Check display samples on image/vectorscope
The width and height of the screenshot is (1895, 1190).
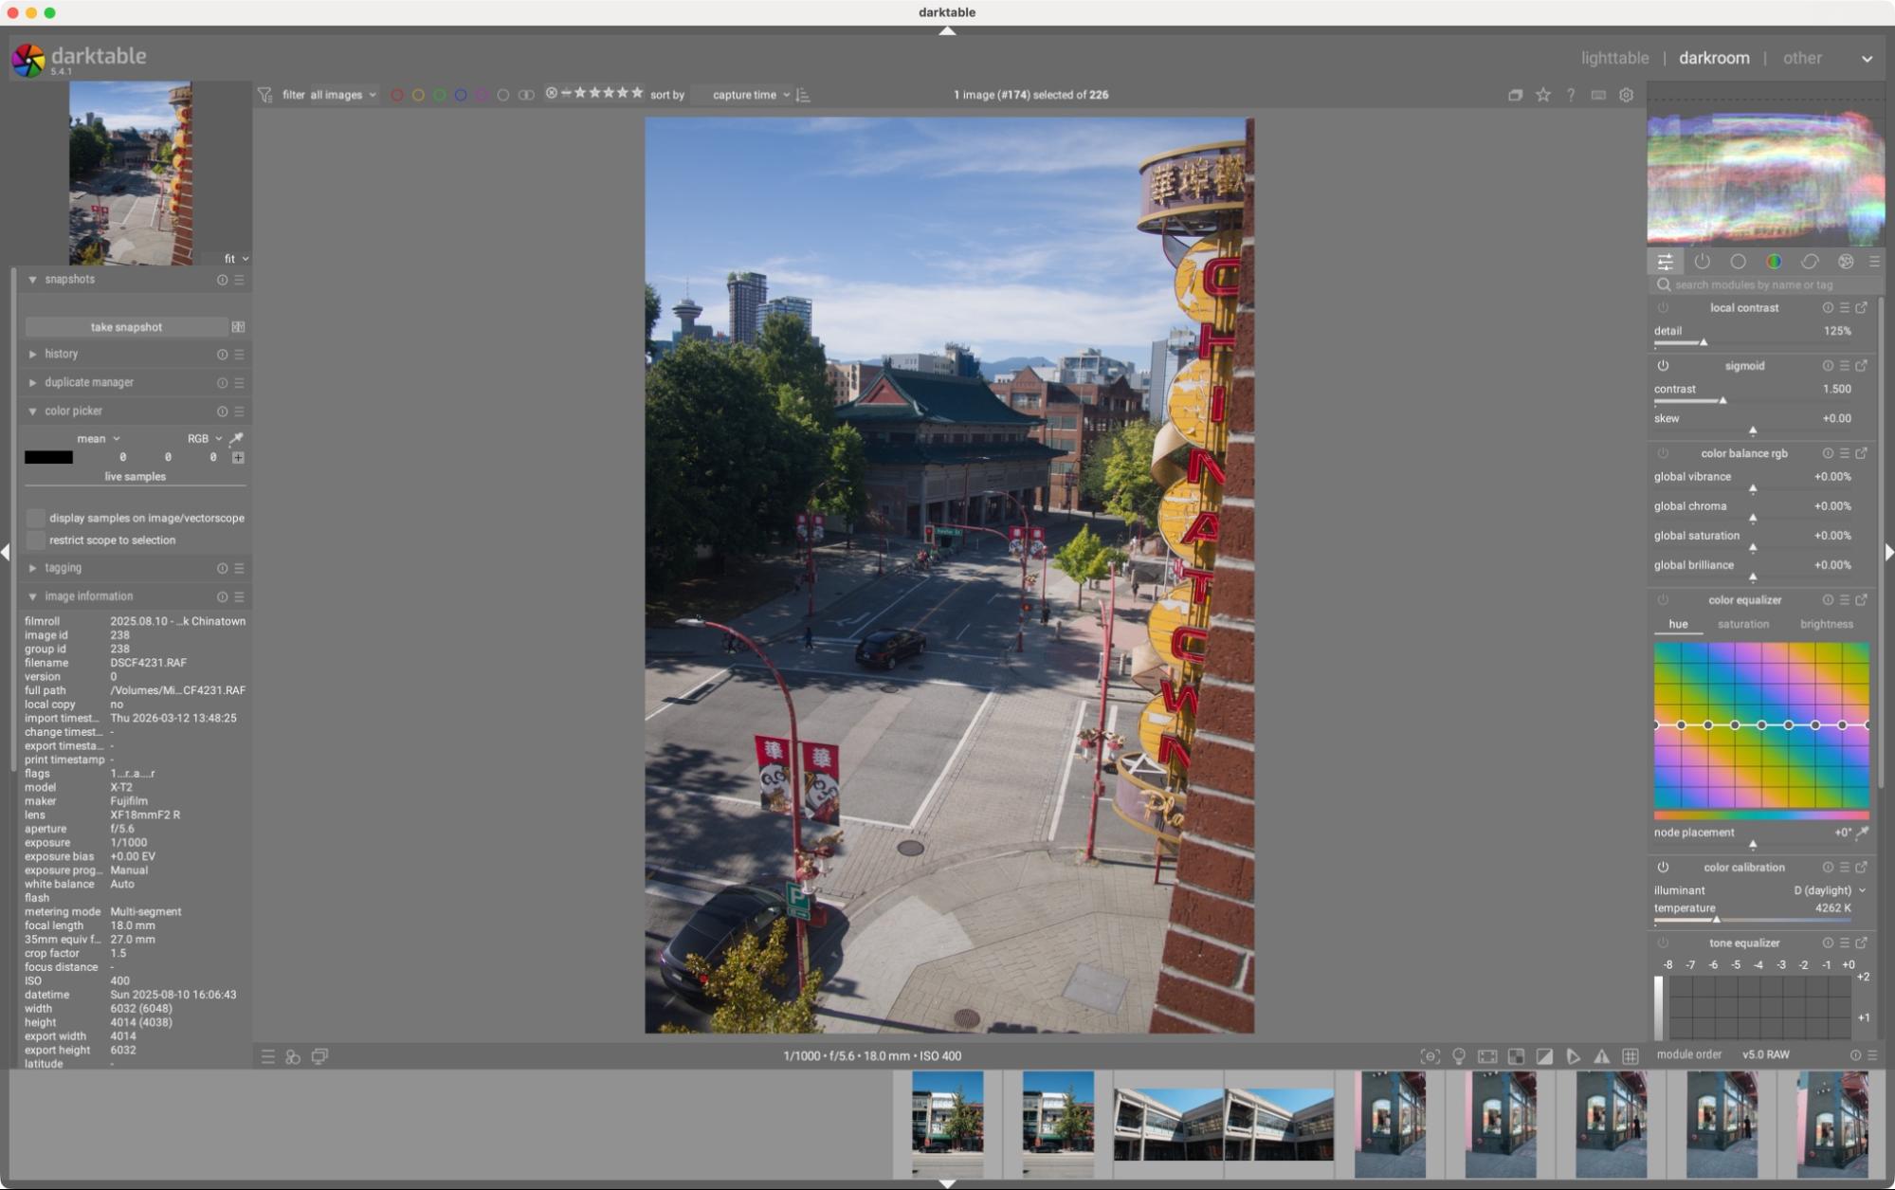pyautogui.click(x=35, y=518)
